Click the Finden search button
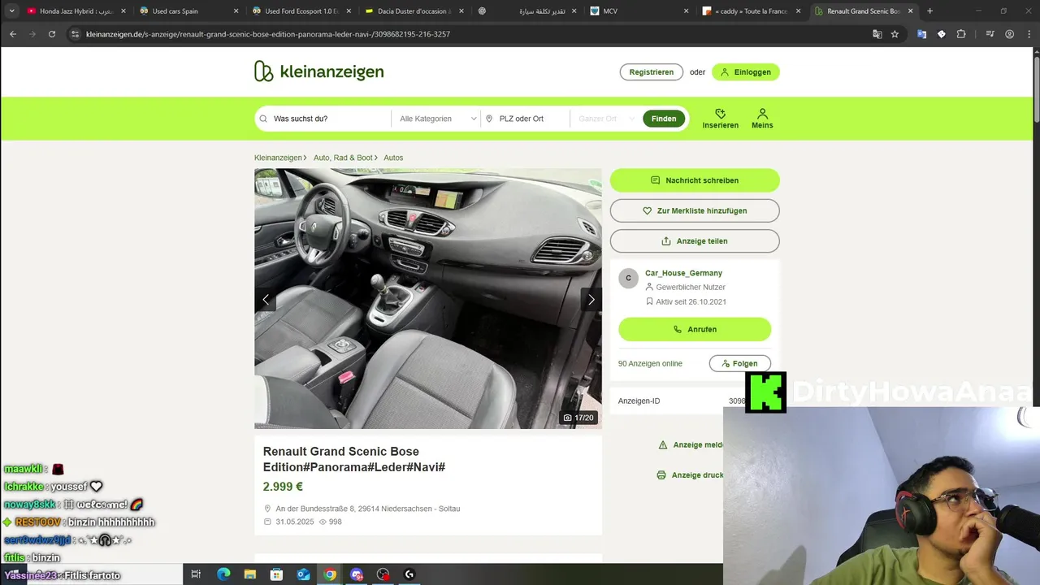The width and height of the screenshot is (1040, 585). pos(664,119)
